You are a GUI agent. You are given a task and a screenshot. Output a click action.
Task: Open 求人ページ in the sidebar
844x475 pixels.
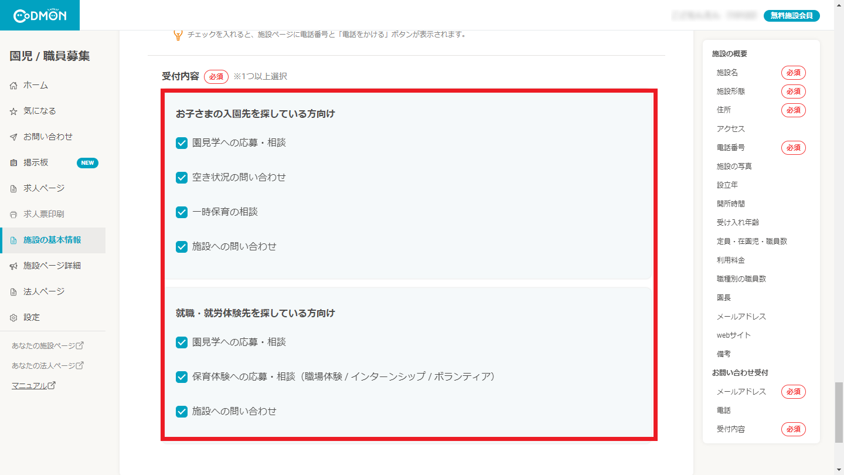[44, 188]
